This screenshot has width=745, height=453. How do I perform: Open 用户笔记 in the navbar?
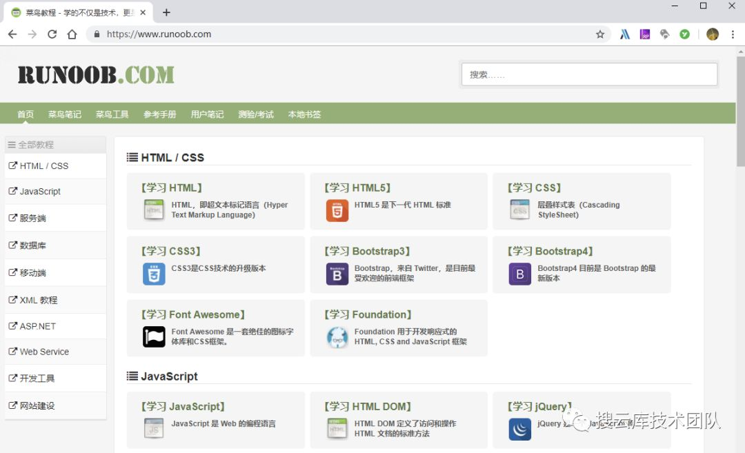207,114
